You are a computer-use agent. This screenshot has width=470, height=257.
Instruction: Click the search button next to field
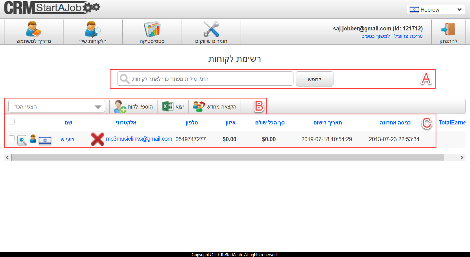click(x=314, y=79)
